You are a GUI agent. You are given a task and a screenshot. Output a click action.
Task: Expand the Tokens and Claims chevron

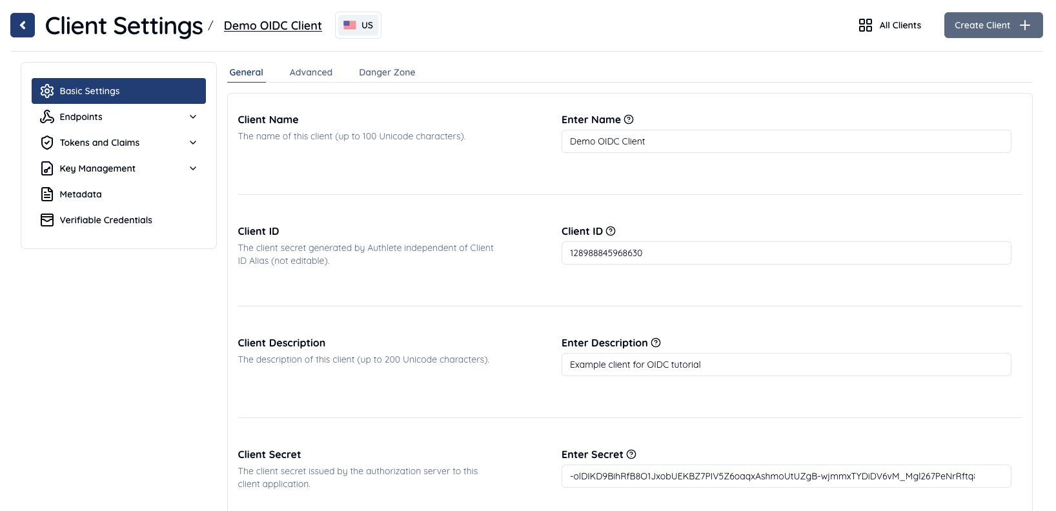pyautogui.click(x=193, y=143)
